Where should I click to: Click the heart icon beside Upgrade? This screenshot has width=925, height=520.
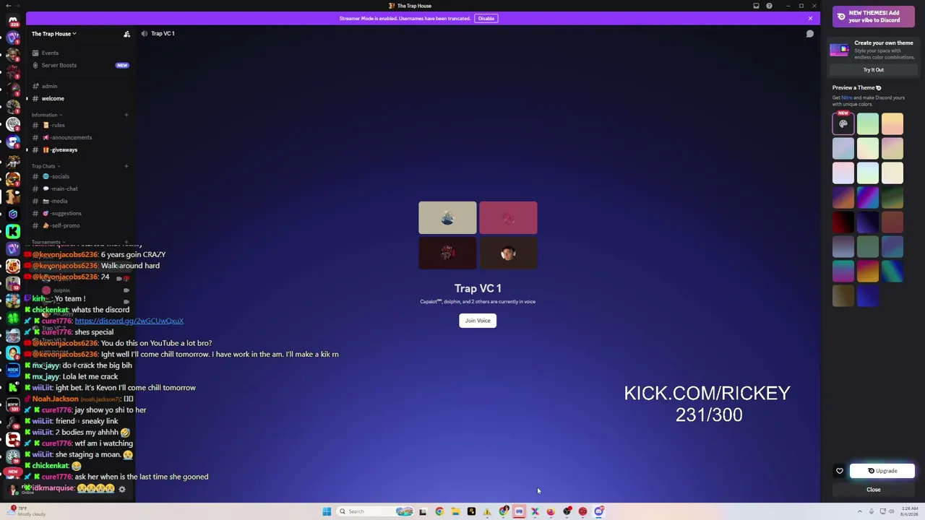(840, 471)
